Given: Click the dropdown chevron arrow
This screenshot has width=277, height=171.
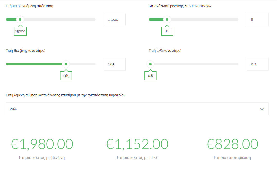Looking at the screenshot, I should pyautogui.click(x=262, y=109).
